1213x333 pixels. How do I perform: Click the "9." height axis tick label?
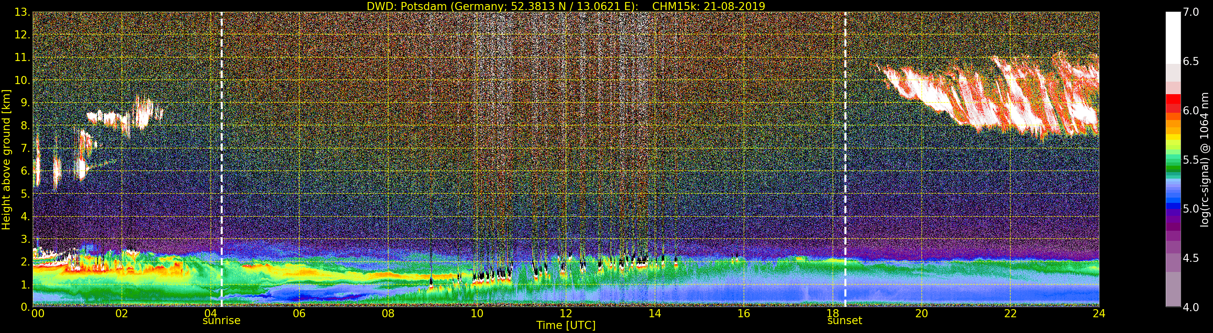tap(25, 103)
